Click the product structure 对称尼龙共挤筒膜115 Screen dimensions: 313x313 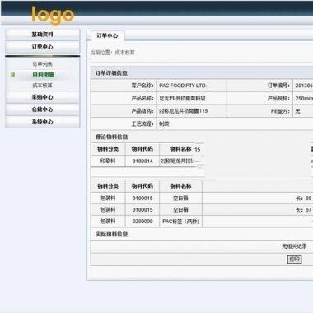pyautogui.click(x=184, y=111)
